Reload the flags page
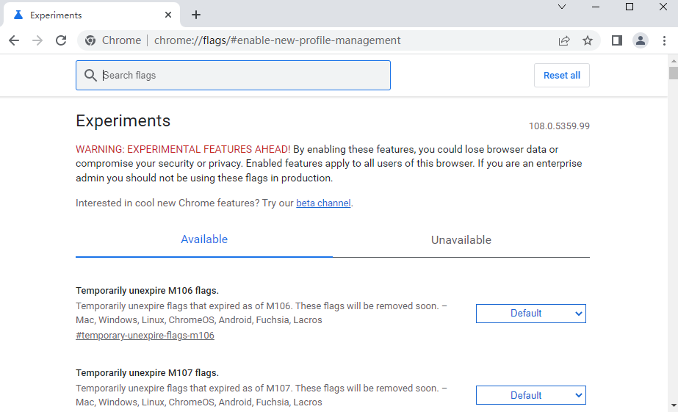The width and height of the screenshot is (678, 412). 61,40
